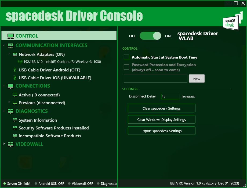Click the Wi-Fi icon beside 192.168.1.10 adapter
The height and width of the screenshot is (188, 247).
20,62
